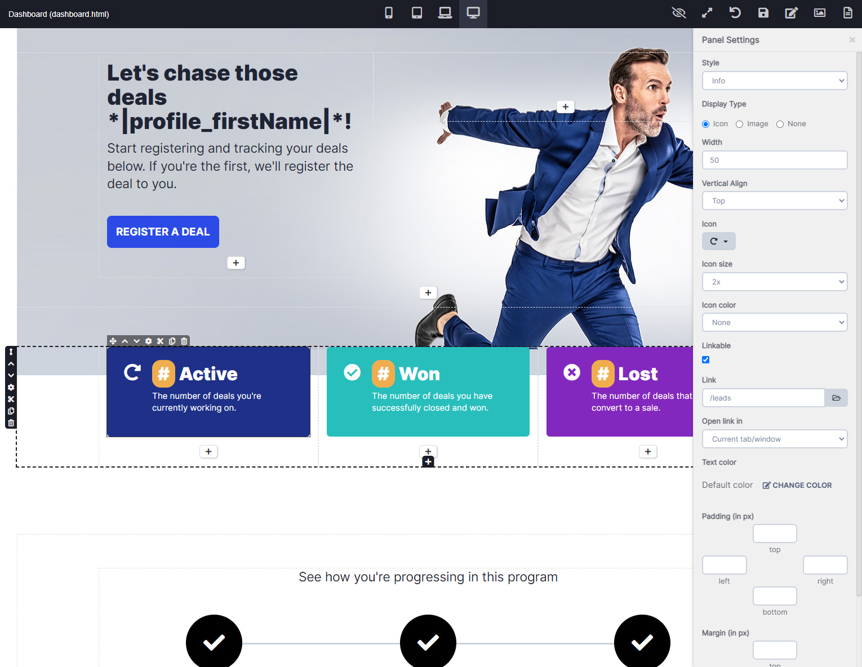Duplicate the row with the copy icon
This screenshot has height=667, width=862.
[11, 411]
